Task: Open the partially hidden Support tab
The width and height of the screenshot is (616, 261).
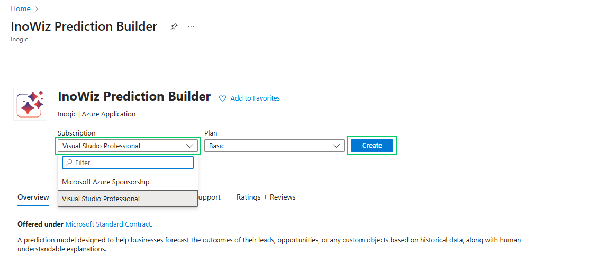Action: coord(210,197)
